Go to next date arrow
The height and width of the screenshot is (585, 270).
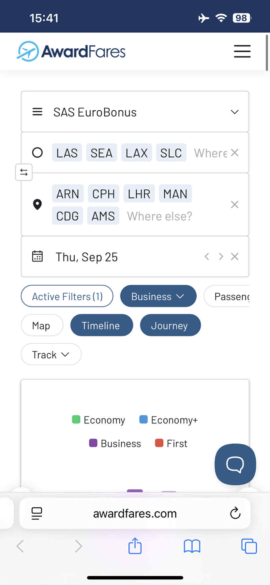point(221,257)
